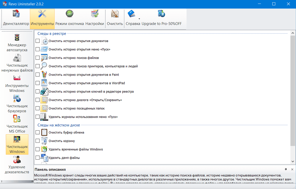The image size is (296, 189).
Task: Click recycle bin icon for корзину
Action: pos(44,141)
